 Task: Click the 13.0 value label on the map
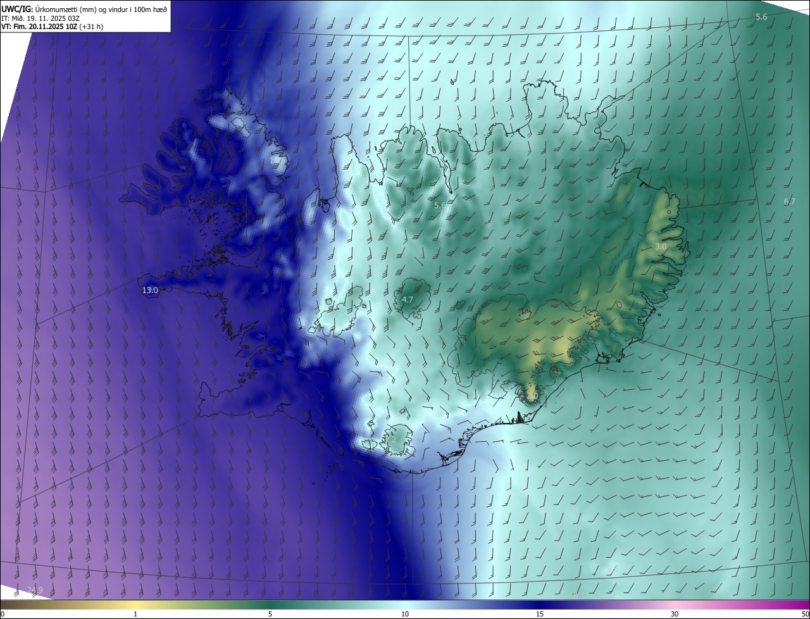[x=150, y=290]
